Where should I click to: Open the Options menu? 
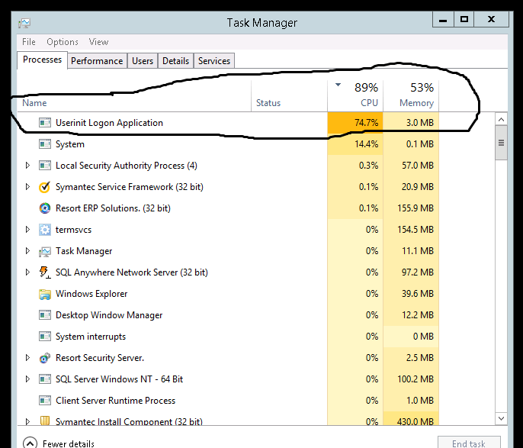pos(63,42)
